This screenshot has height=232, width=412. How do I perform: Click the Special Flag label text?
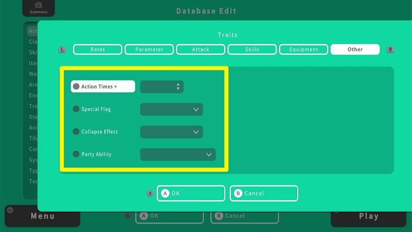tap(96, 109)
